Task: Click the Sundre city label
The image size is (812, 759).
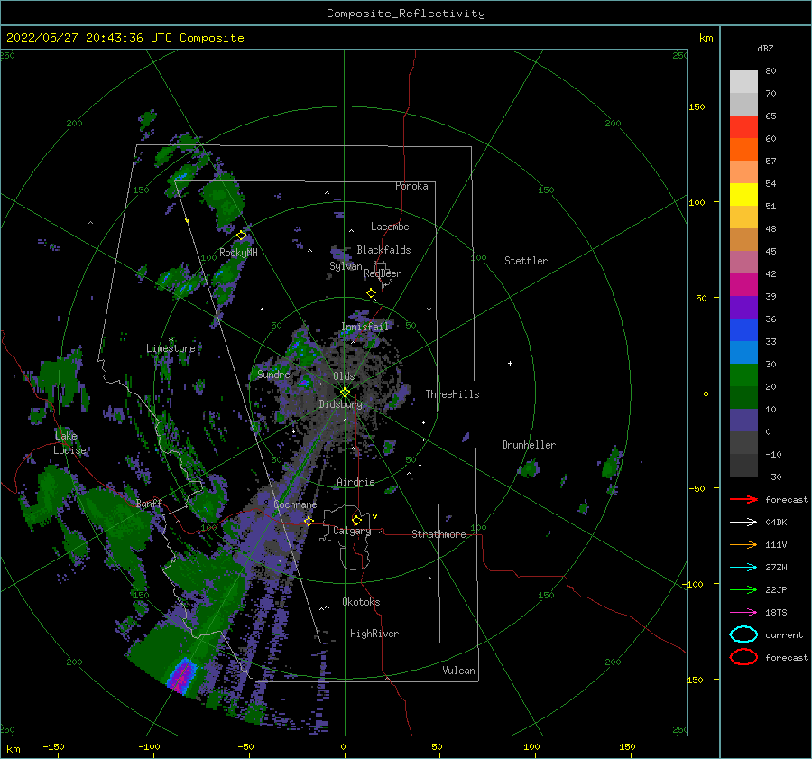Action: [x=274, y=374]
